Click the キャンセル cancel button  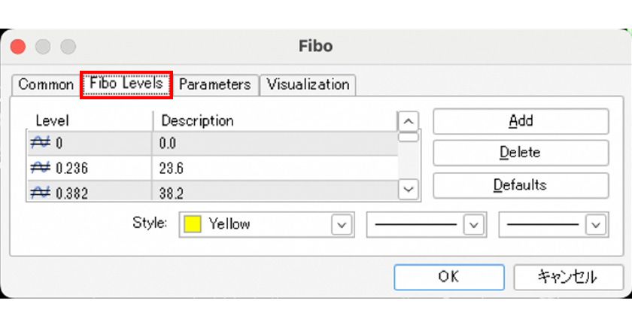click(567, 277)
